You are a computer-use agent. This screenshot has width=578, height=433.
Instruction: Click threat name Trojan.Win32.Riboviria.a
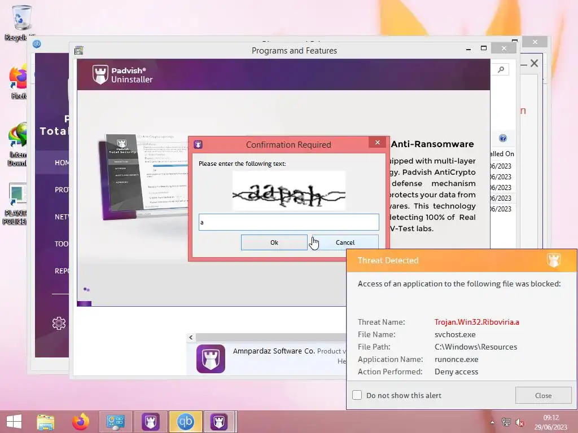[476, 322]
